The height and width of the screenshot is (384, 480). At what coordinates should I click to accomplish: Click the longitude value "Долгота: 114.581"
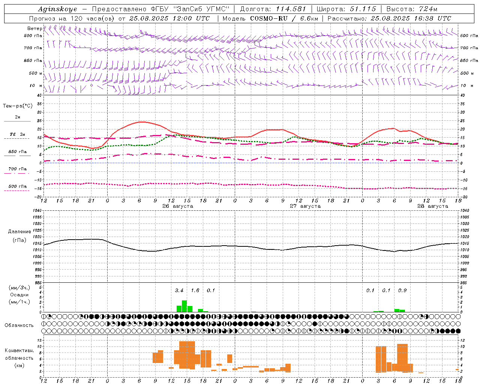point(273,9)
